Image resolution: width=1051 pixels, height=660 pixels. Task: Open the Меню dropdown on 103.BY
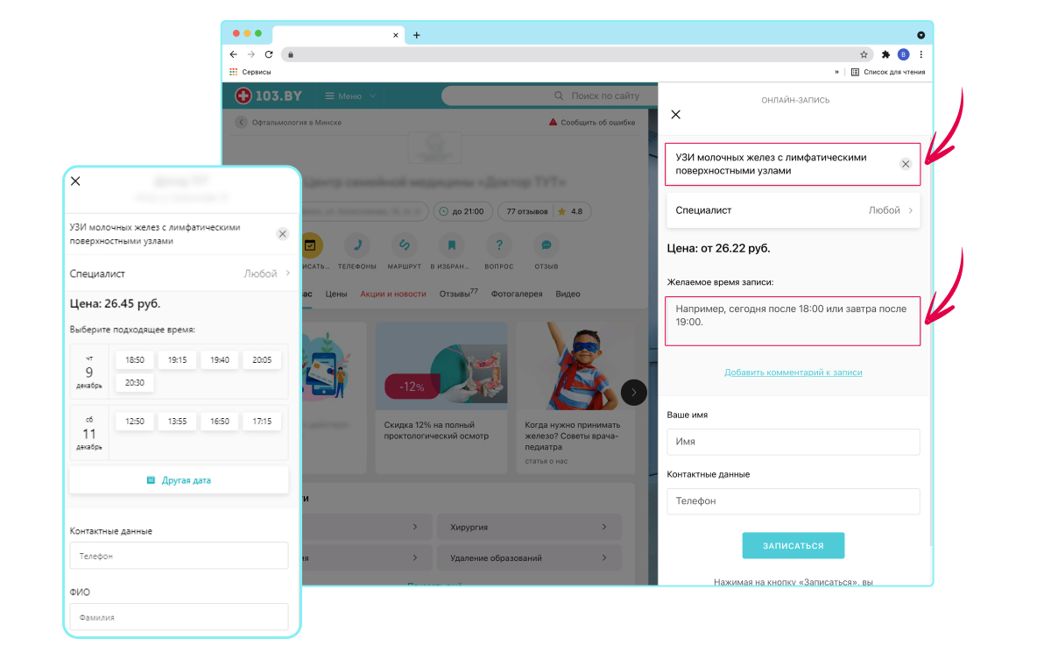(350, 96)
